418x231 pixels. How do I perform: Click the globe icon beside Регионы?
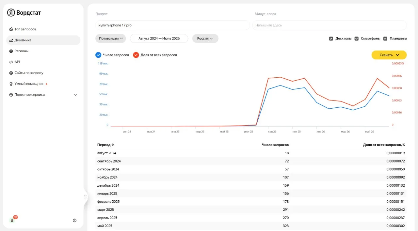[11, 51]
